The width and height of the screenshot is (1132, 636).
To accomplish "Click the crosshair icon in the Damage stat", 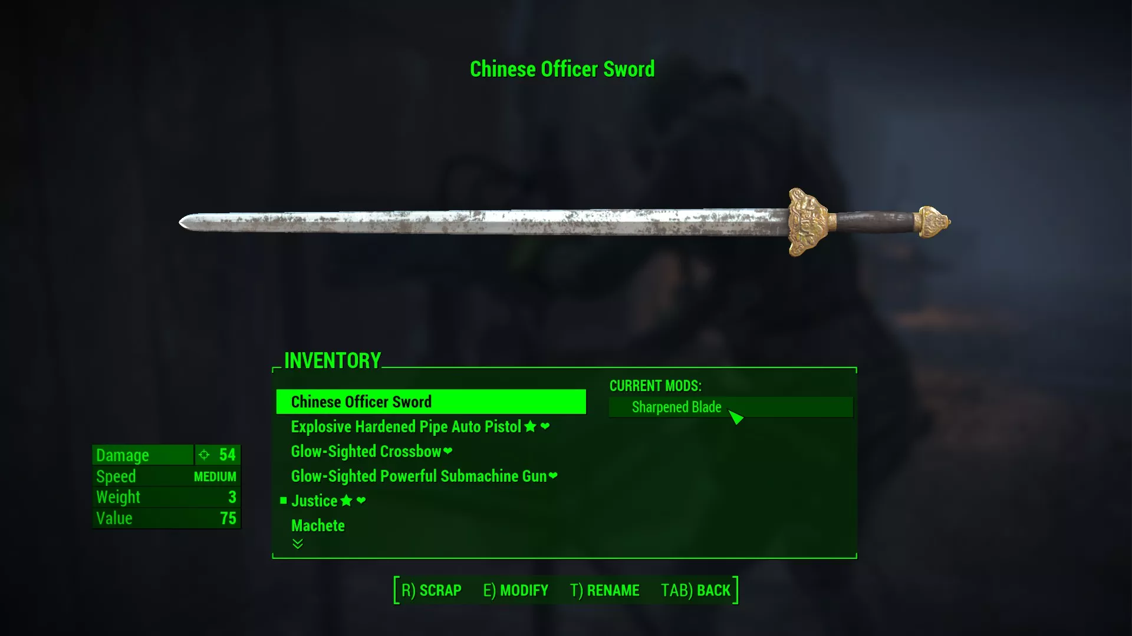I will 204,455.
